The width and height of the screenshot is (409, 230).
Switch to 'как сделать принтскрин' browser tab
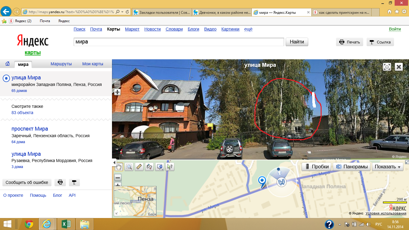click(342, 12)
